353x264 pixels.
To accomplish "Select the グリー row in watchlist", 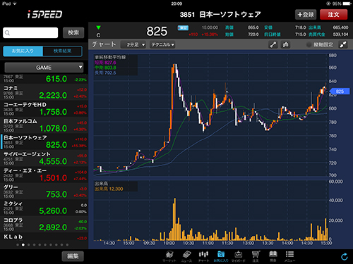I will 44,191.
